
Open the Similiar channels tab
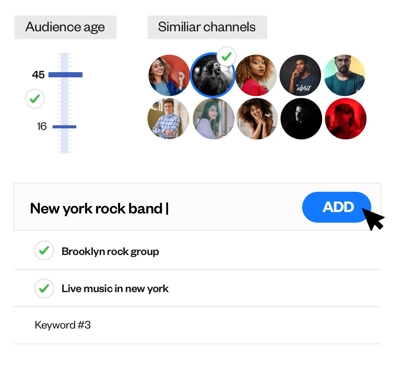[x=207, y=27]
